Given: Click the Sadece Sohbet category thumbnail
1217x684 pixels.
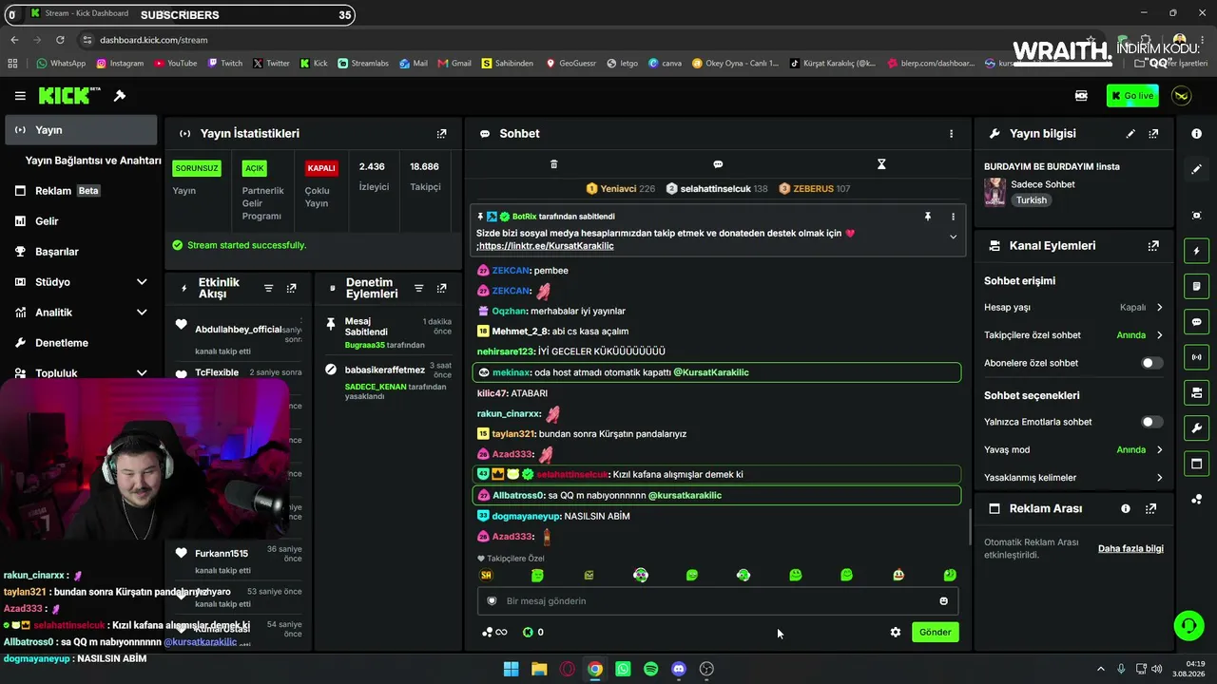Looking at the screenshot, I should [x=995, y=192].
